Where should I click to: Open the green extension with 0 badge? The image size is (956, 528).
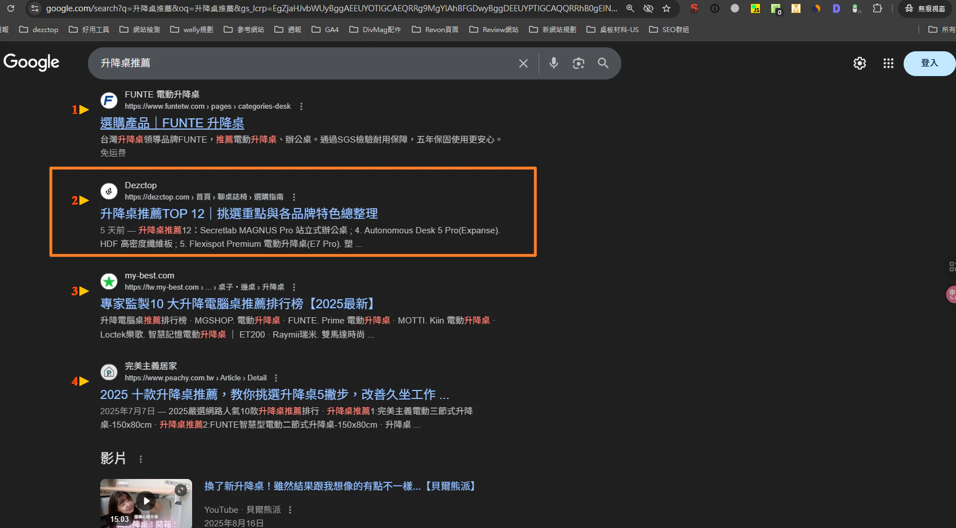tap(776, 9)
